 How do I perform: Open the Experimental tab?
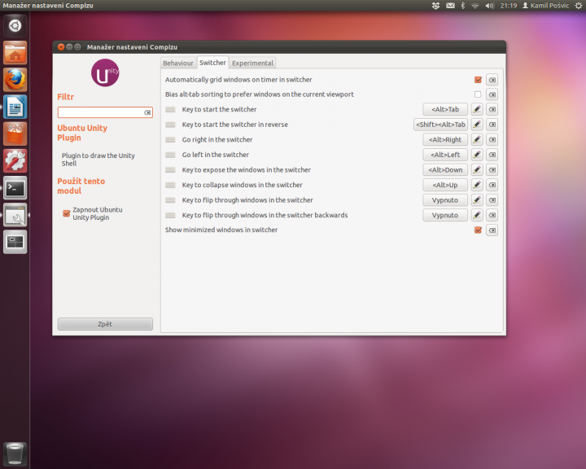click(252, 63)
